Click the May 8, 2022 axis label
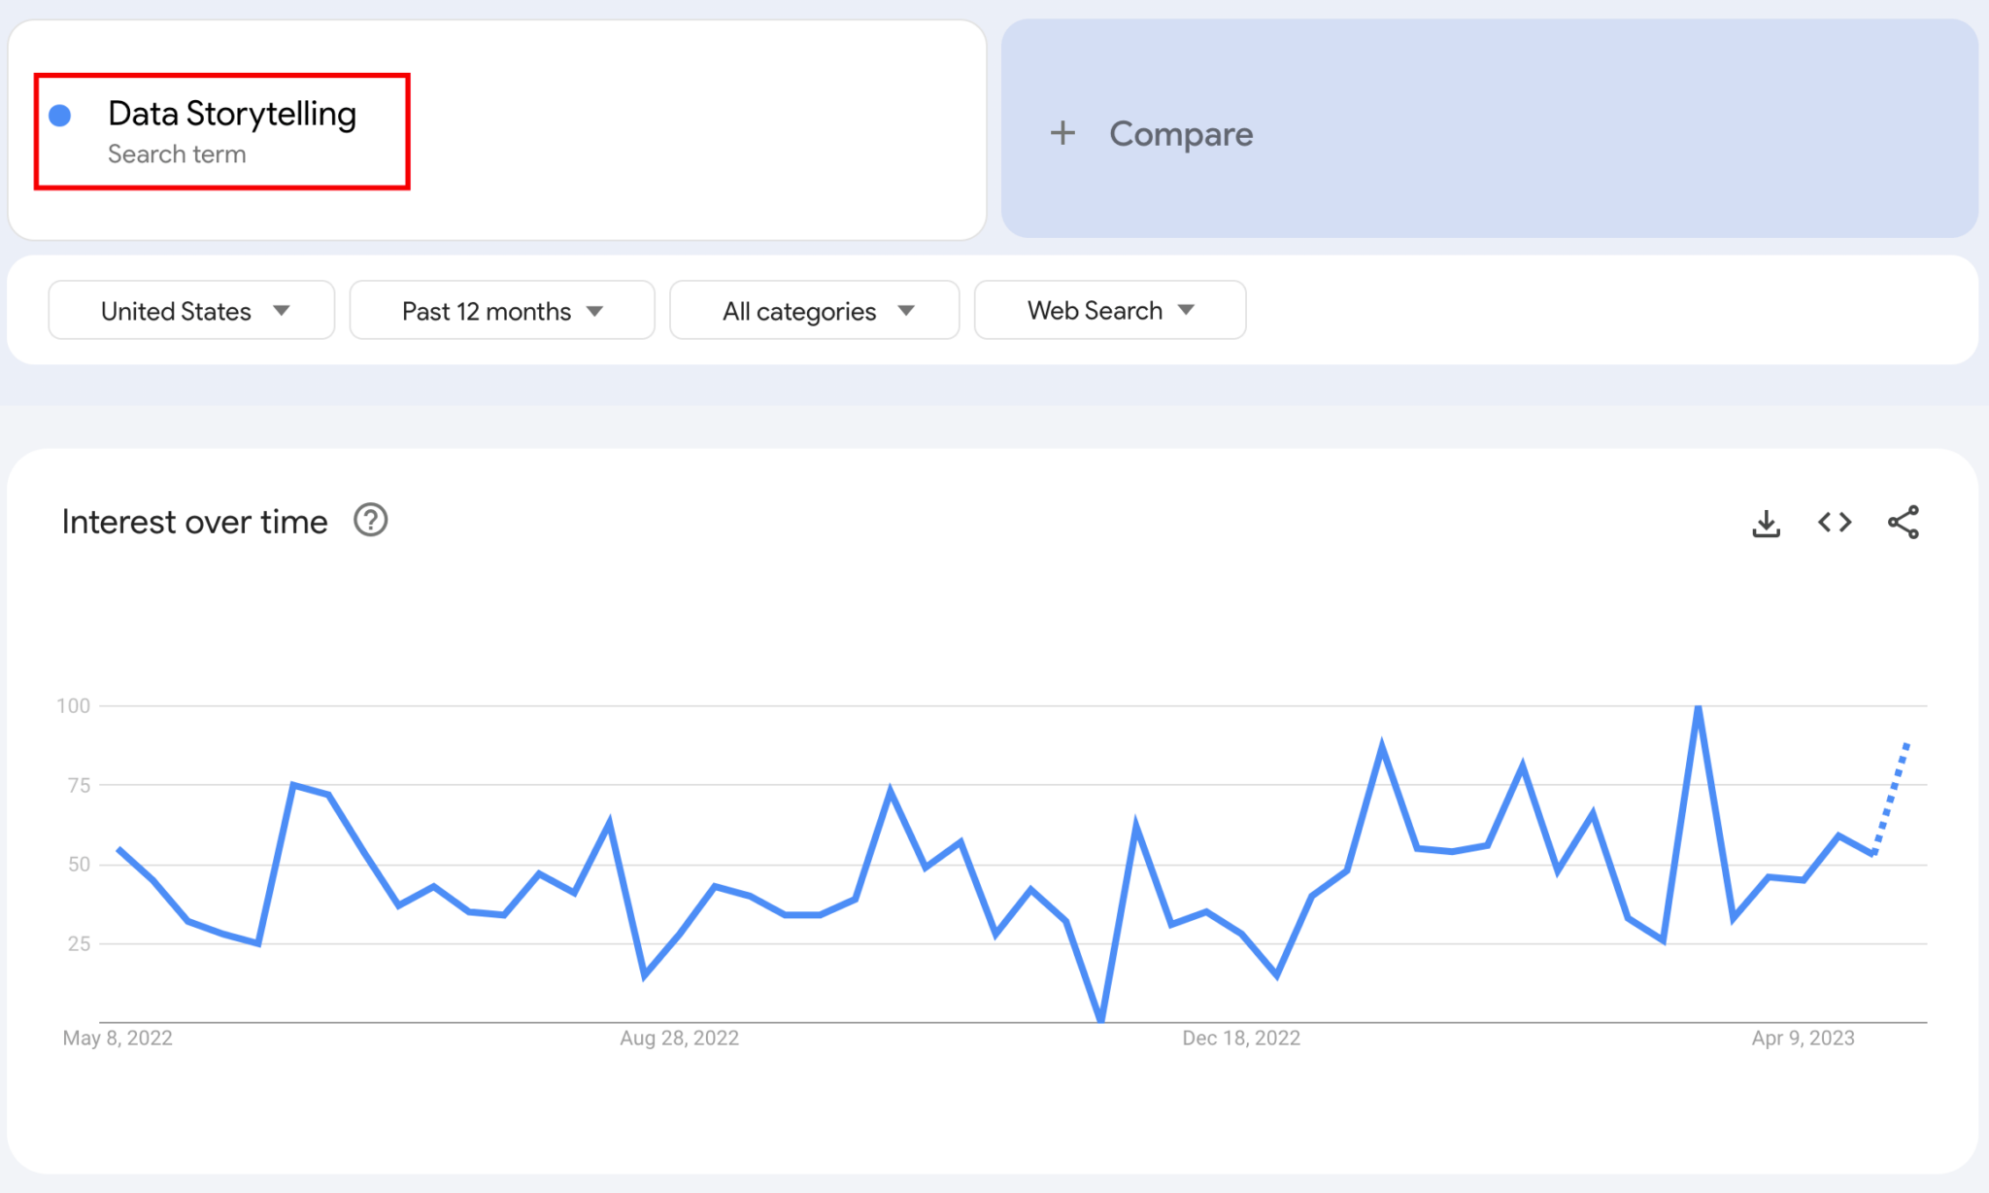Screen dimensions: 1989x1193 [118, 1038]
